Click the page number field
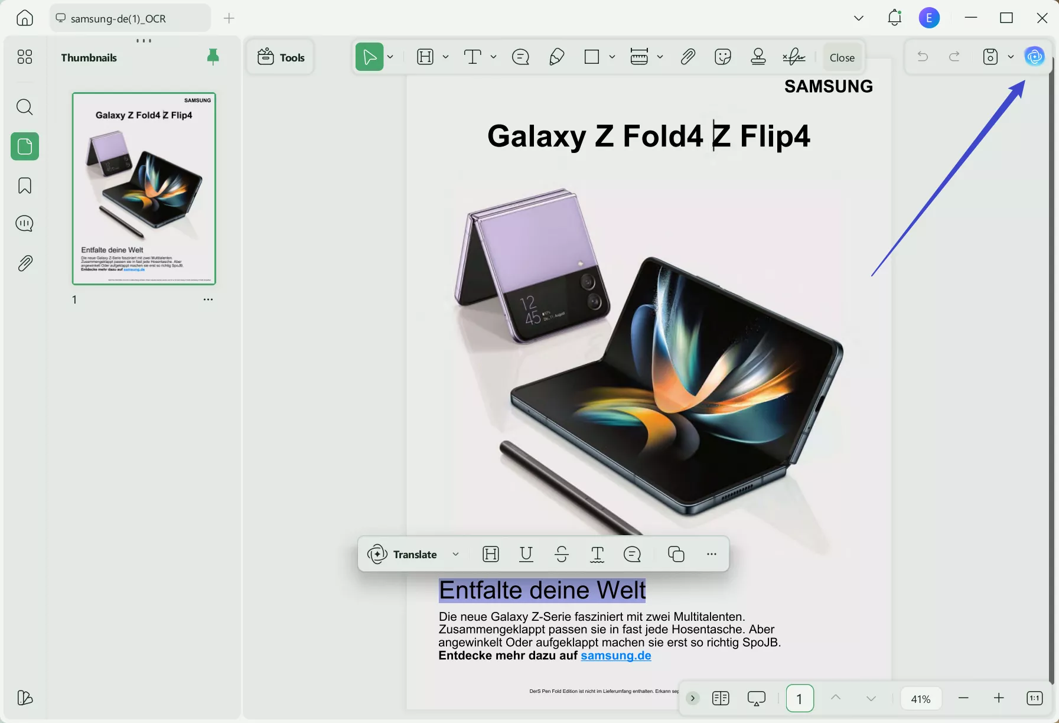1059x723 pixels. point(800,699)
